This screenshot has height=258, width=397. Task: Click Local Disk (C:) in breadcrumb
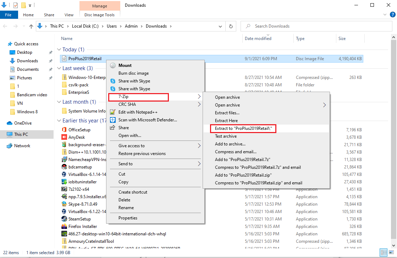[x=85, y=26]
